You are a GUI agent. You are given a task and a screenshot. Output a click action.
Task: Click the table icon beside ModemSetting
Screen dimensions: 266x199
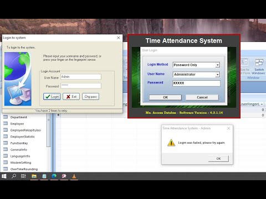(x=6, y=163)
